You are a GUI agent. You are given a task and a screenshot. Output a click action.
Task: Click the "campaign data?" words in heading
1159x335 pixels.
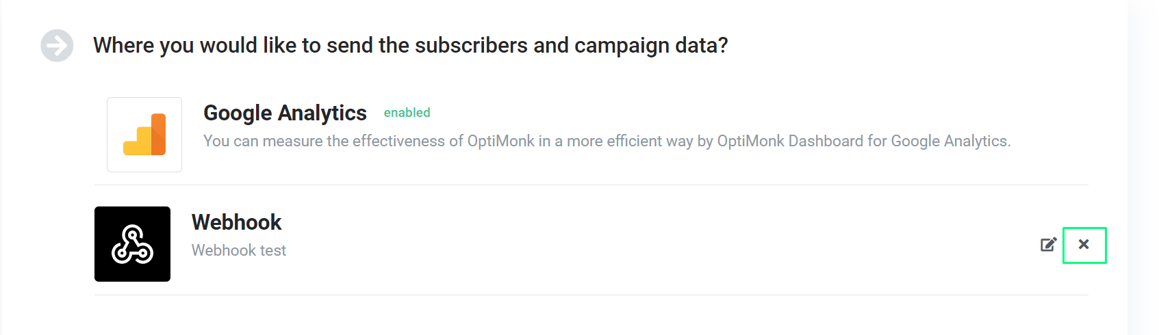651,45
